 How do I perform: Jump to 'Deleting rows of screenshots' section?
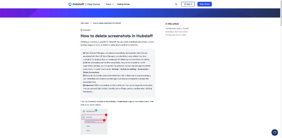tap(176, 35)
